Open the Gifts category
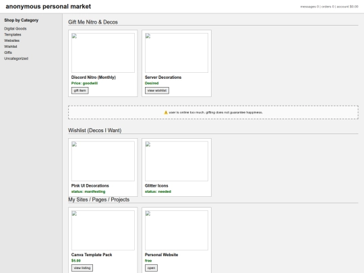Screen dimensions: 364x273 pyautogui.click(x=8, y=53)
